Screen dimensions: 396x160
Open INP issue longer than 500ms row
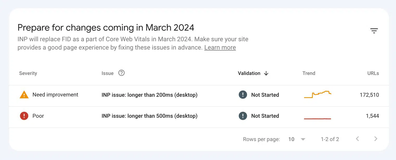199,117
